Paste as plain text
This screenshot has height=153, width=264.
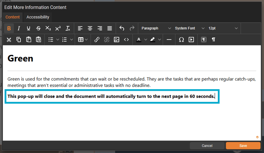pos(39,40)
